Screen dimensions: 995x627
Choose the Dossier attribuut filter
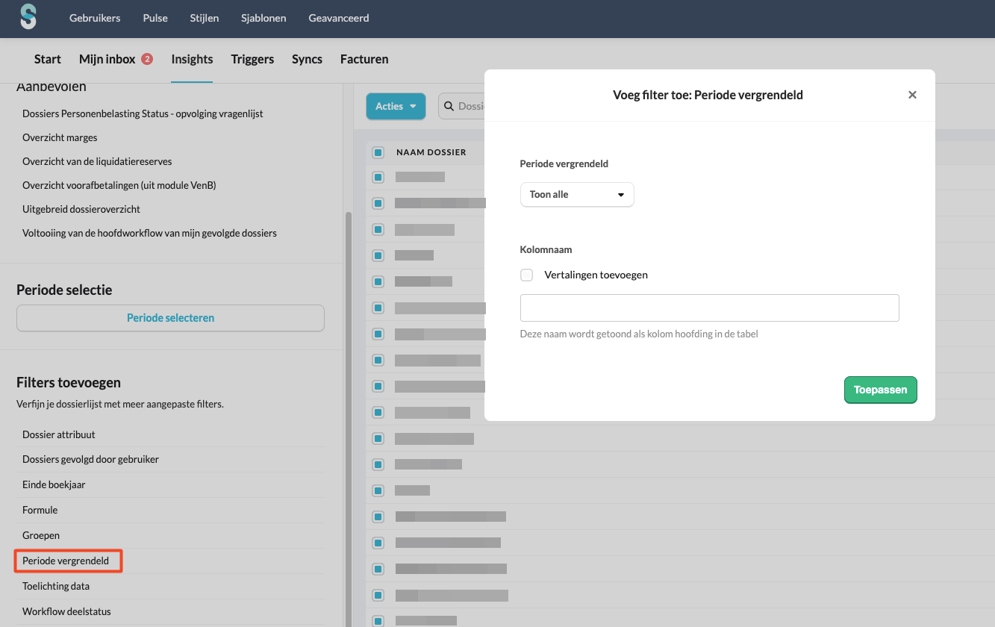tap(59, 434)
